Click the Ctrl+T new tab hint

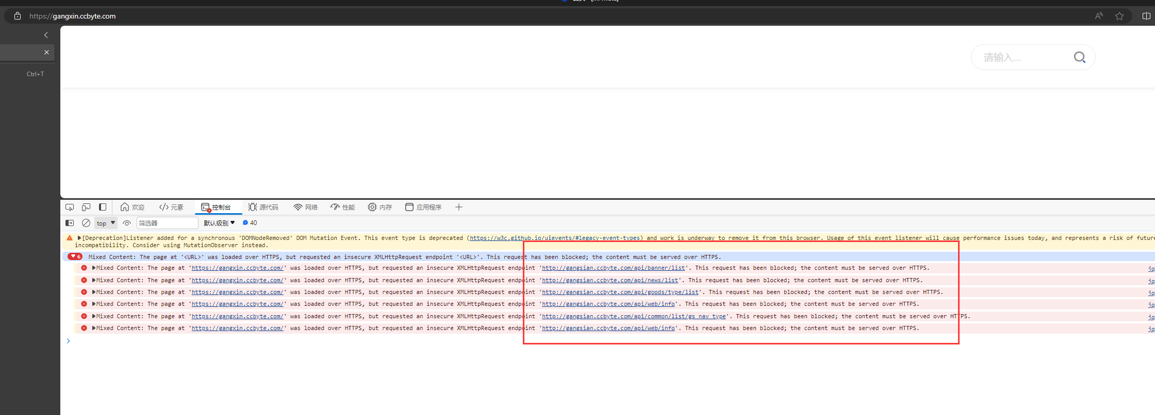pos(36,74)
